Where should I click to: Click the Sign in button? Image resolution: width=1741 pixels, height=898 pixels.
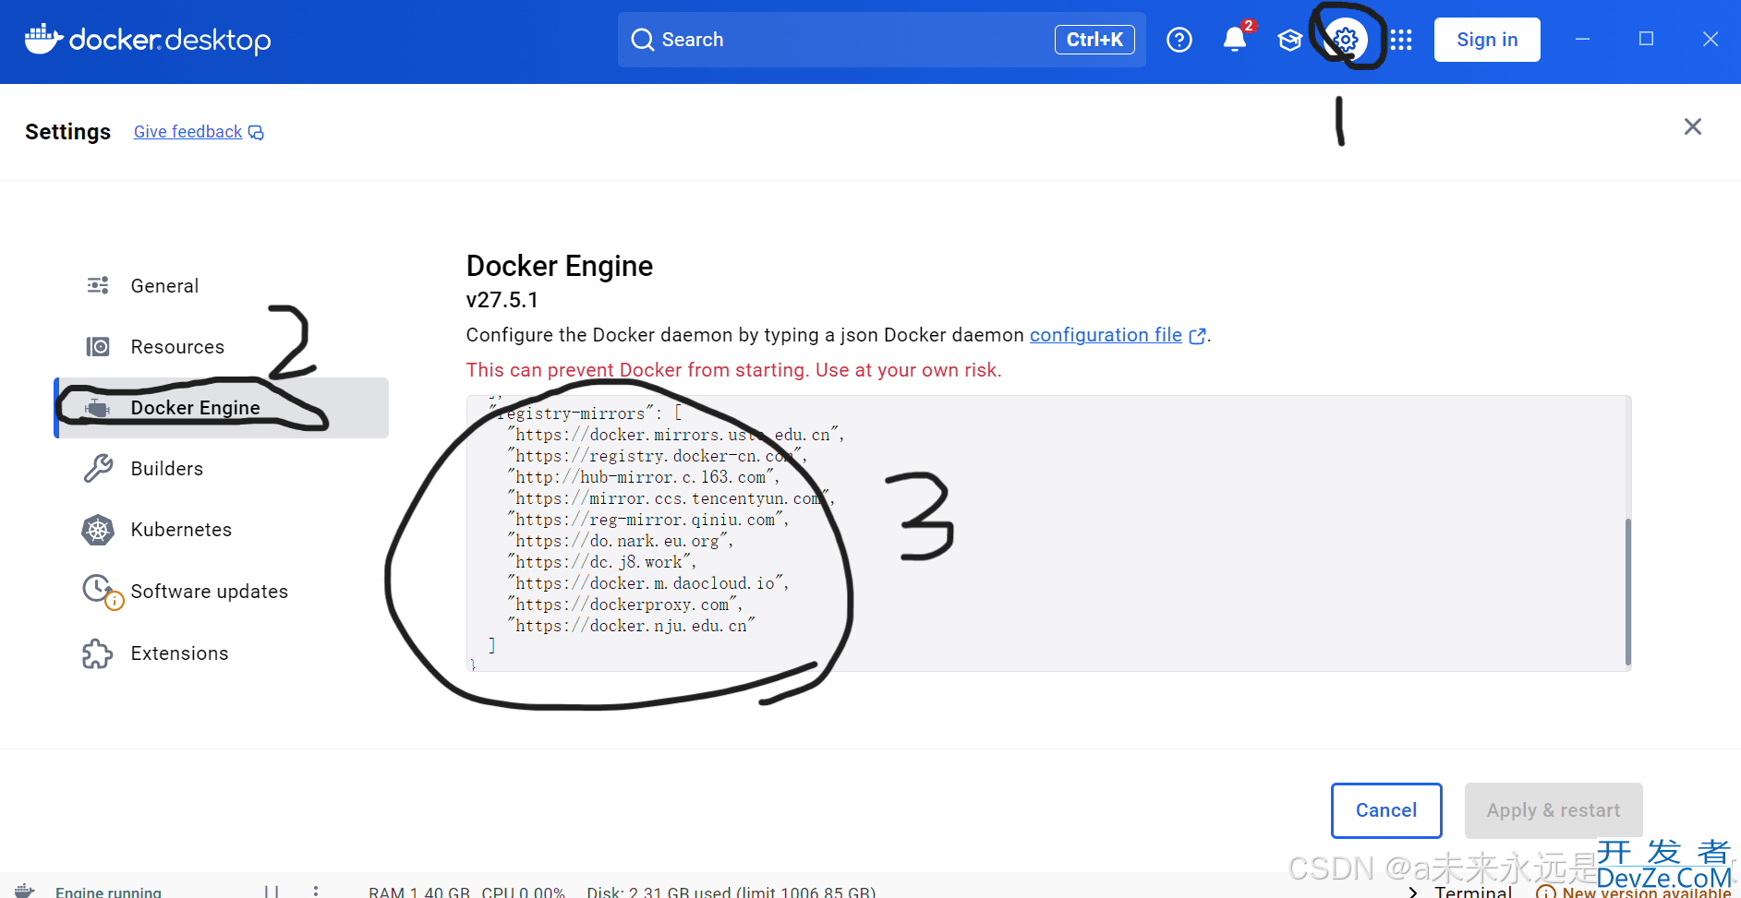click(x=1487, y=40)
